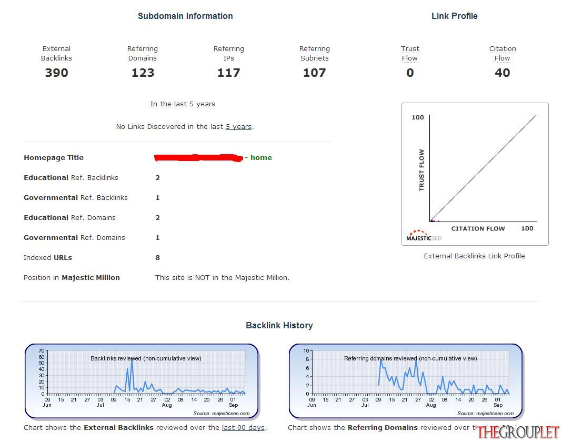Click Governmental Ref. Domains row label
Screen dimensions: 563x442
point(74,238)
